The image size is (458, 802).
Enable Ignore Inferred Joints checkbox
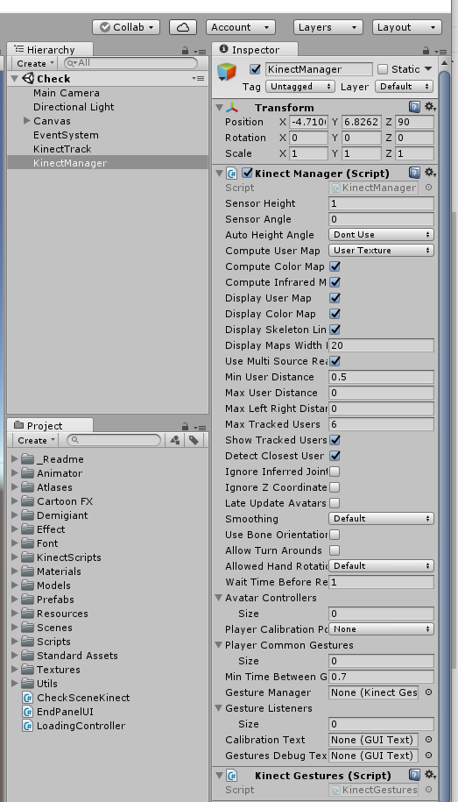coord(335,471)
